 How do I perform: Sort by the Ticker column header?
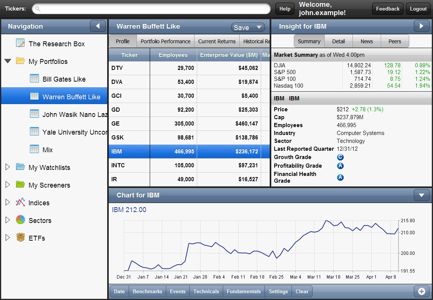[129, 55]
